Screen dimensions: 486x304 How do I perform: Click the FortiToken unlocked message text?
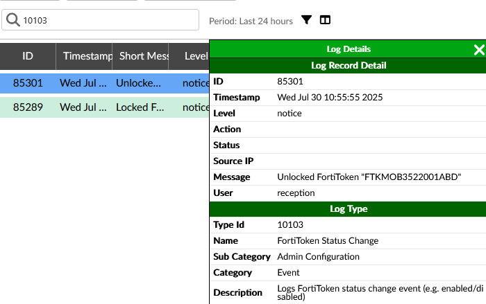click(369, 177)
